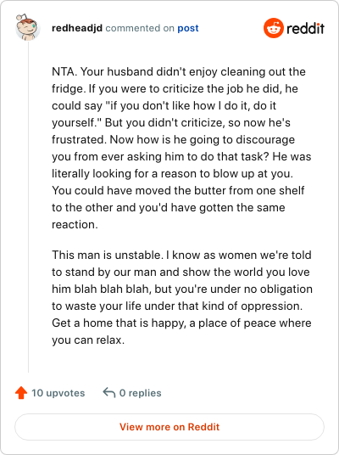The width and height of the screenshot is (339, 455).
Task: Click the vertical thread line under the avatar
Action: 28,206
